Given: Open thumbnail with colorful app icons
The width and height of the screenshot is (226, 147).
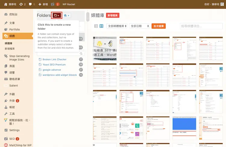Looking at the screenshot, I should [131, 128].
